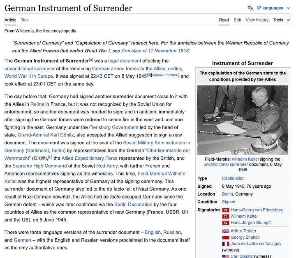Open Arthur Tedder signatory link

tap(243, 231)
